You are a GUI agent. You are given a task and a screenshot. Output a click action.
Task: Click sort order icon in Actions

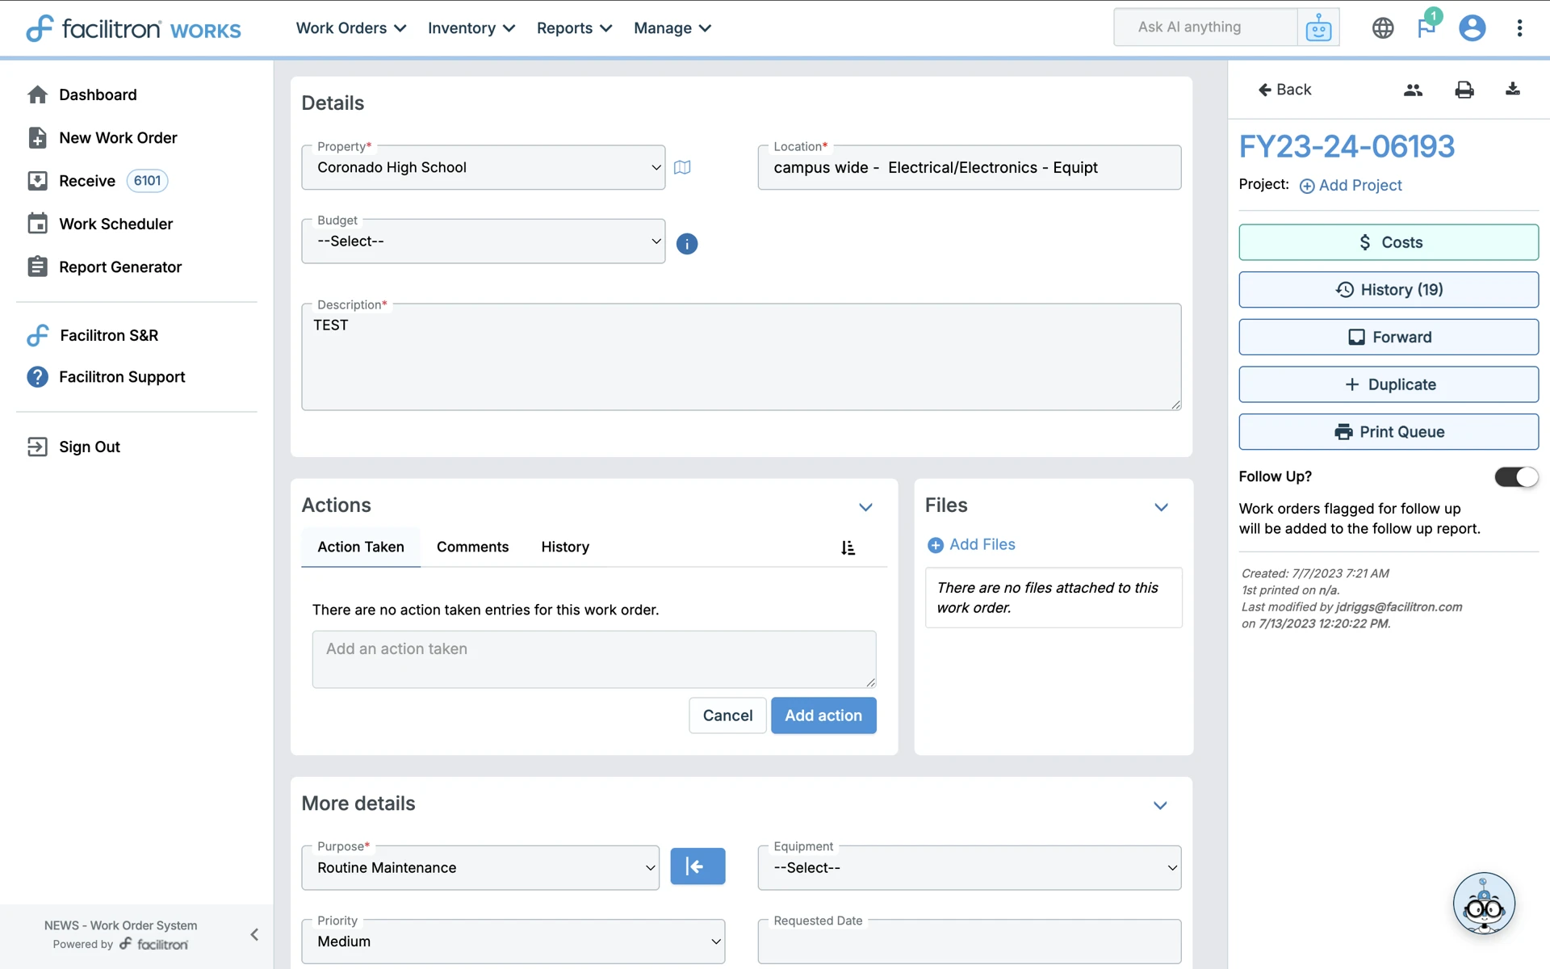pyautogui.click(x=848, y=547)
